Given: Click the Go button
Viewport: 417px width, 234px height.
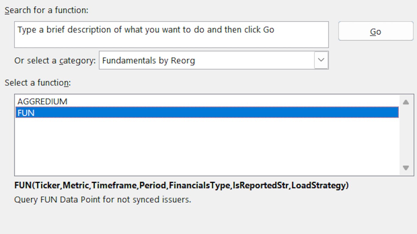Looking at the screenshot, I should 375,31.
